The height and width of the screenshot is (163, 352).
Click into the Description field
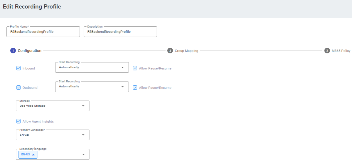[120, 32]
